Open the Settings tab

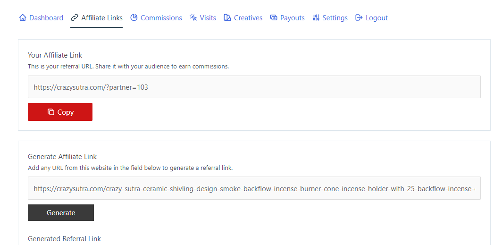click(335, 18)
